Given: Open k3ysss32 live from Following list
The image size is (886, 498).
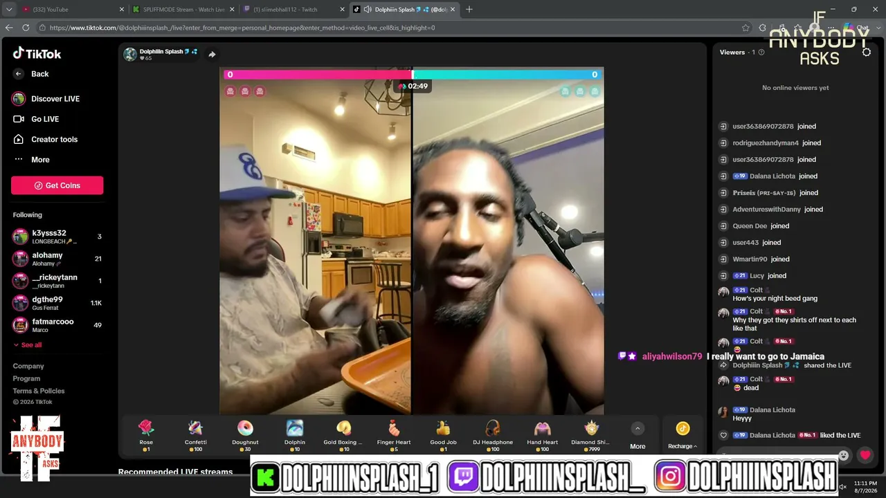Looking at the screenshot, I should click(x=57, y=237).
